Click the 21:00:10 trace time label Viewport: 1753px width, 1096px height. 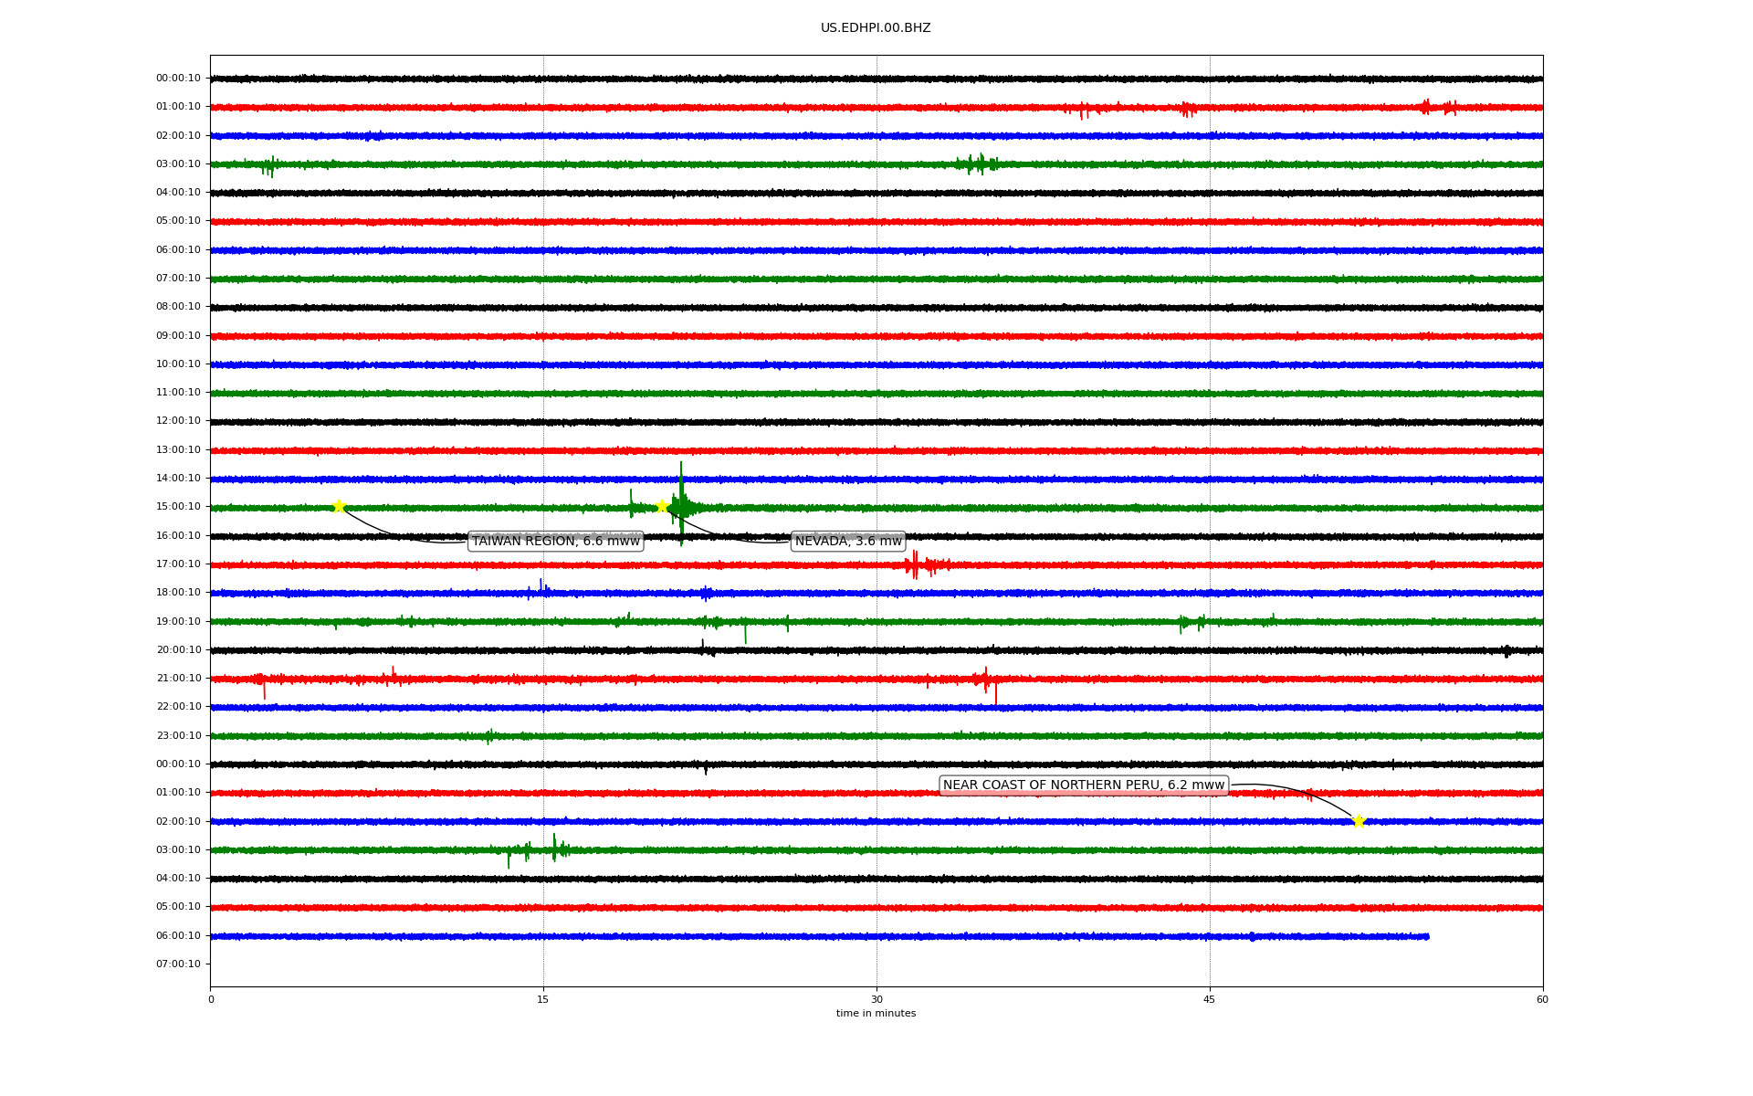178,679
